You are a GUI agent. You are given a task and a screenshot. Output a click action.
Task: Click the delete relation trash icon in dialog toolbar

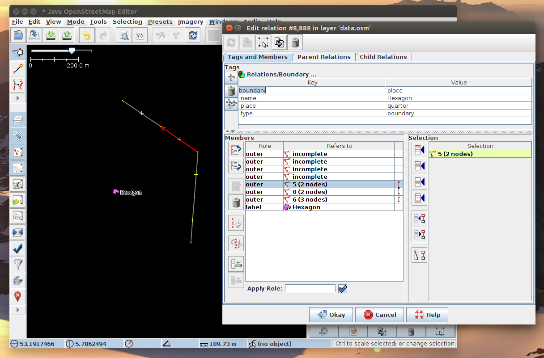(295, 42)
